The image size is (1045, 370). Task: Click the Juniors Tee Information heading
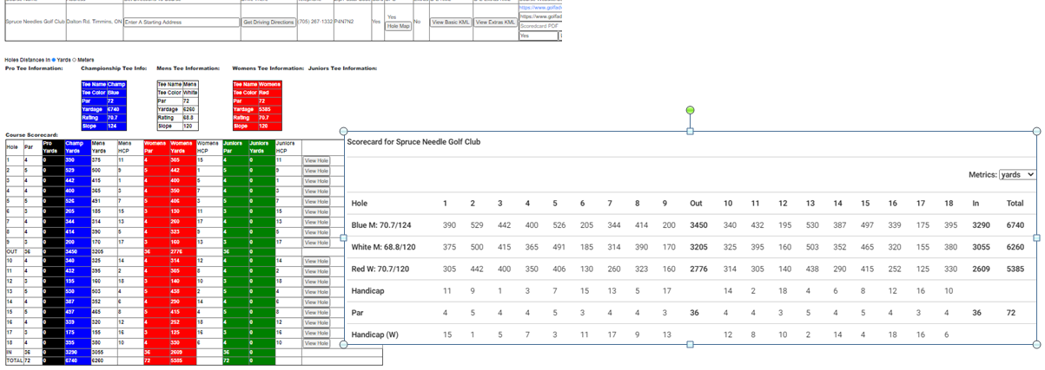342,68
